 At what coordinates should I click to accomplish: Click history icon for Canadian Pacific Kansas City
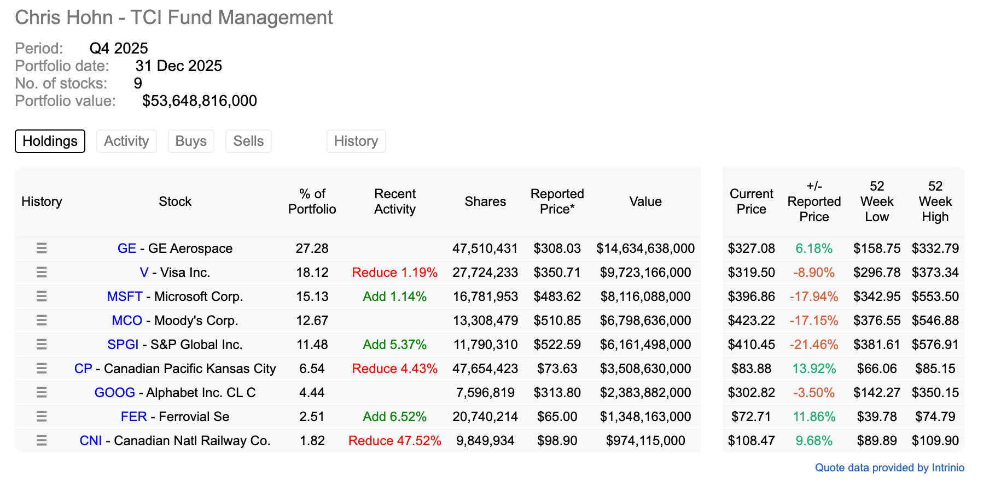[42, 369]
